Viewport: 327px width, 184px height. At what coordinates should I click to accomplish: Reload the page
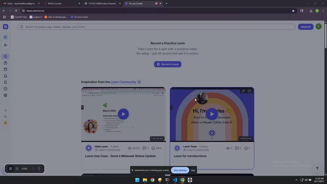click(16, 11)
